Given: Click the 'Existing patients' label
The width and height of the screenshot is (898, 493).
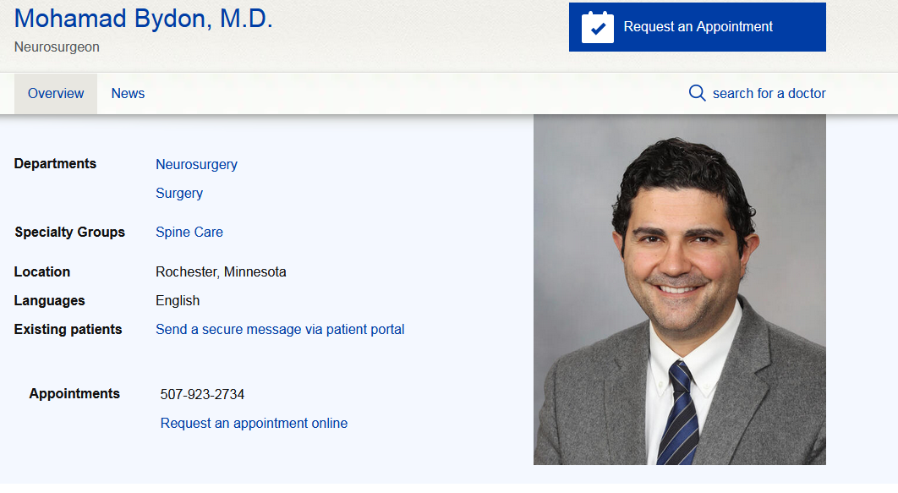Looking at the screenshot, I should (x=68, y=330).
